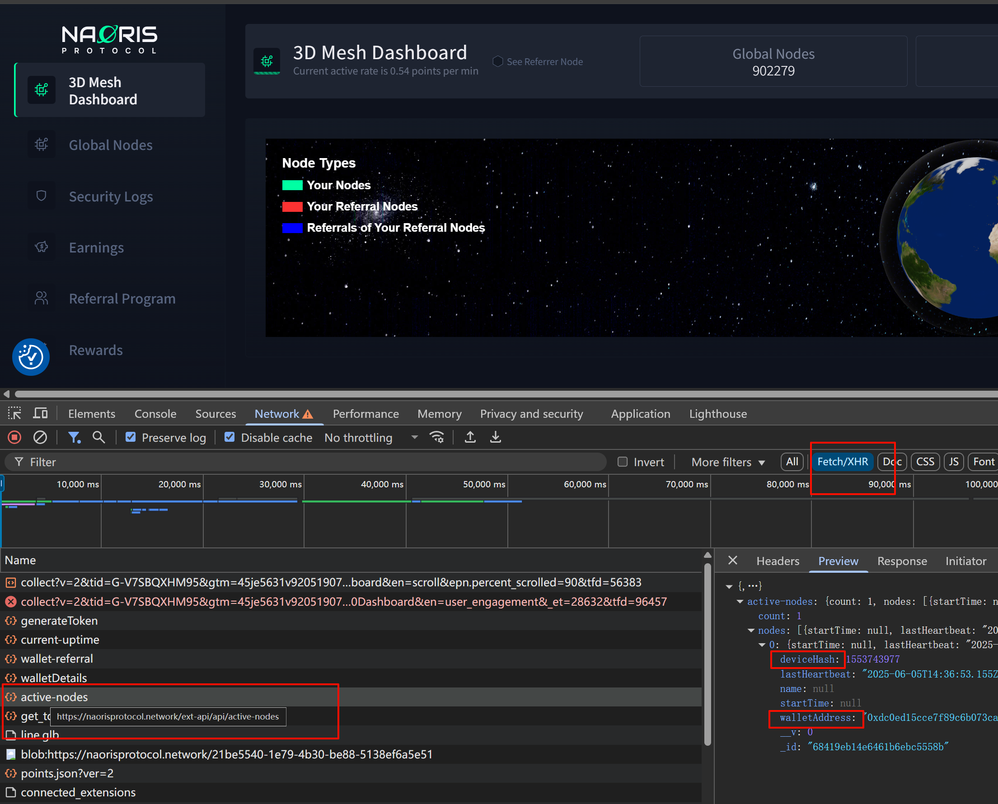Open network search magnifier icon
Viewport: 998px width, 804px height.
[98, 437]
